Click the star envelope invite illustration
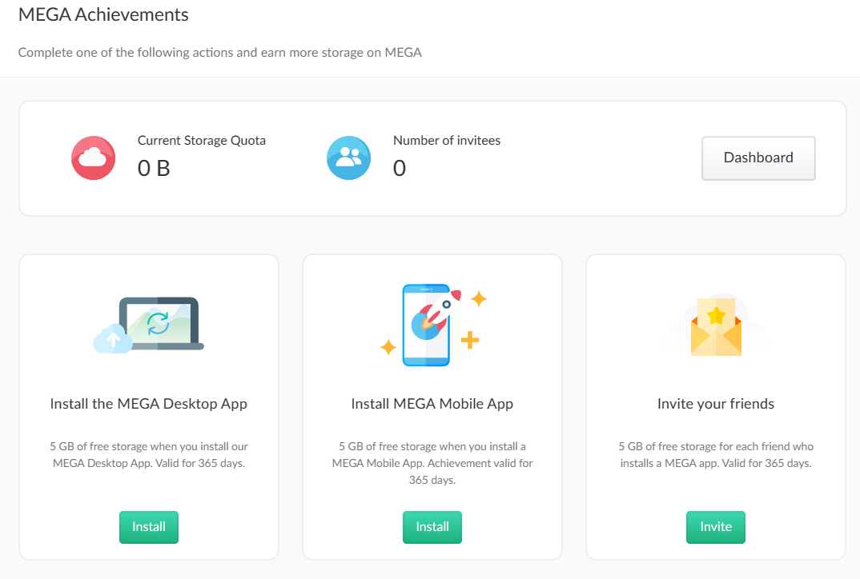The image size is (860, 579). [716, 326]
